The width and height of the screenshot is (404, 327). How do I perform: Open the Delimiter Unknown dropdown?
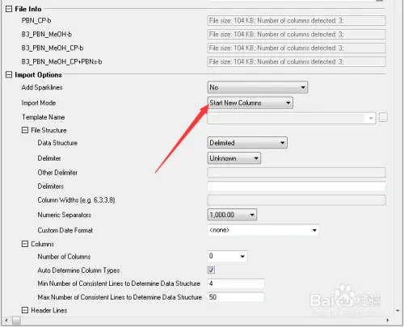click(234, 158)
